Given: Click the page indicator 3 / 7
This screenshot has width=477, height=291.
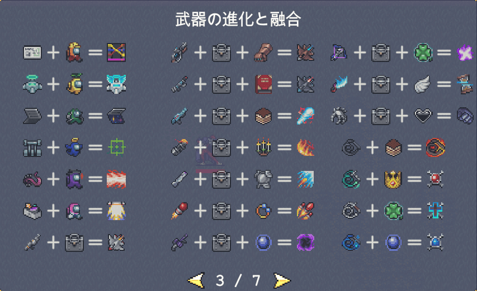Looking at the screenshot, I should 238,280.
